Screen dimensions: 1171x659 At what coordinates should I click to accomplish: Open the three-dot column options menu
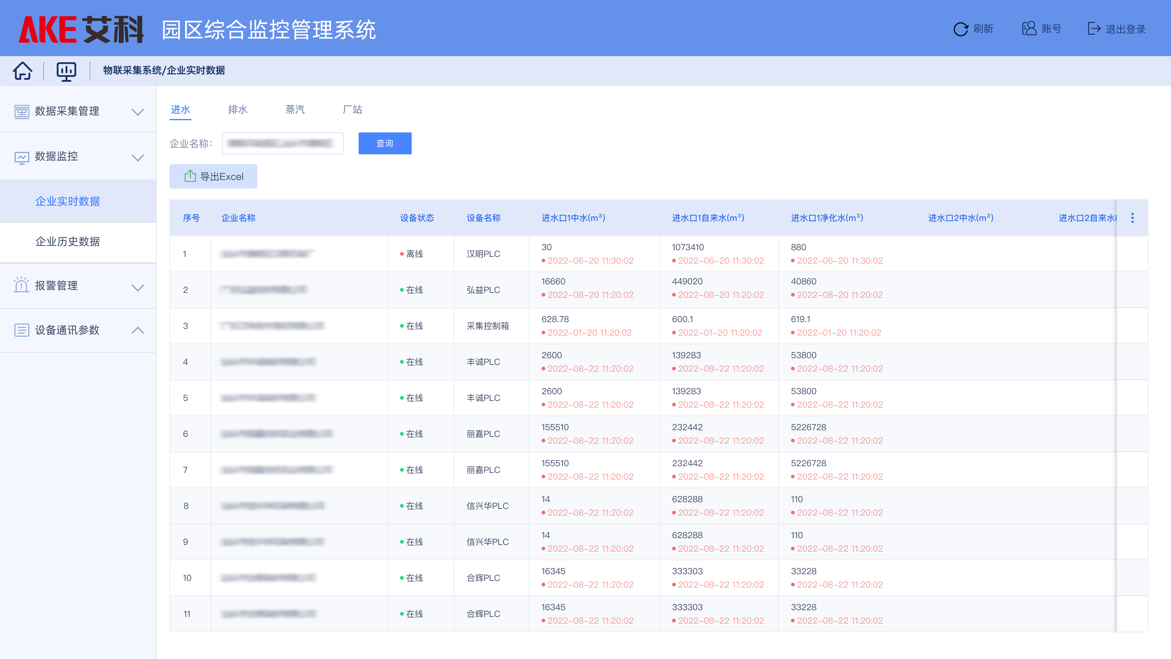pyautogui.click(x=1132, y=218)
